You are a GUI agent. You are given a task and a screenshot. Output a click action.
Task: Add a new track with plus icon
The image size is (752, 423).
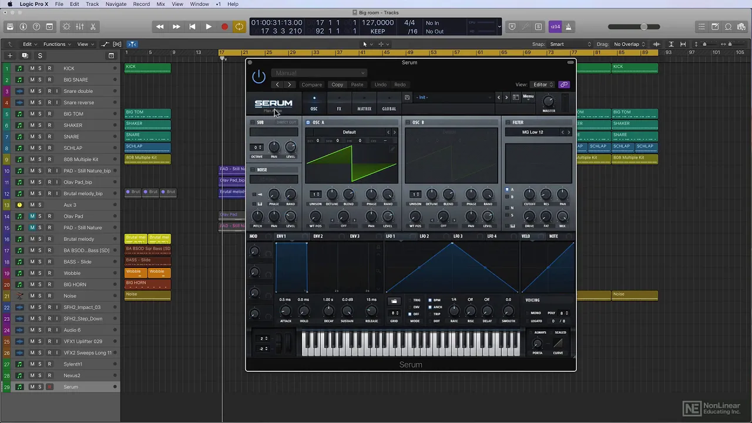pyautogui.click(x=9, y=56)
